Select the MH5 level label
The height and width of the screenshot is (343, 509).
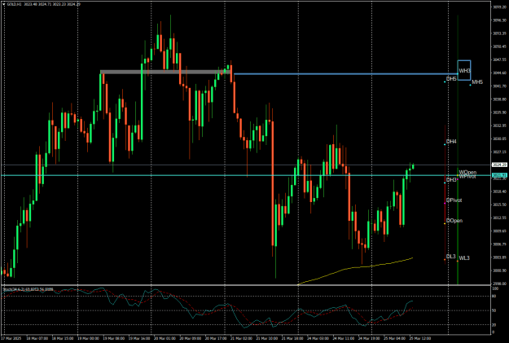click(477, 82)
